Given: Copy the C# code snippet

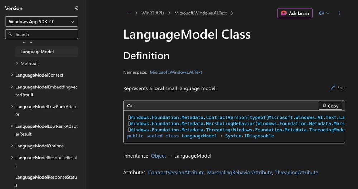Looking at the screenshot, I should coord(330,106).
